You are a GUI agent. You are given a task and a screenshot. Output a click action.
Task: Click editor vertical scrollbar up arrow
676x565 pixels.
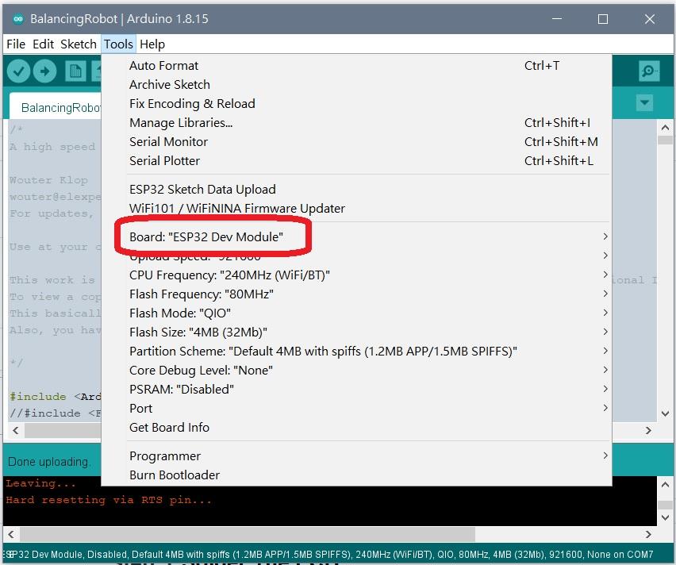[665, 128]
